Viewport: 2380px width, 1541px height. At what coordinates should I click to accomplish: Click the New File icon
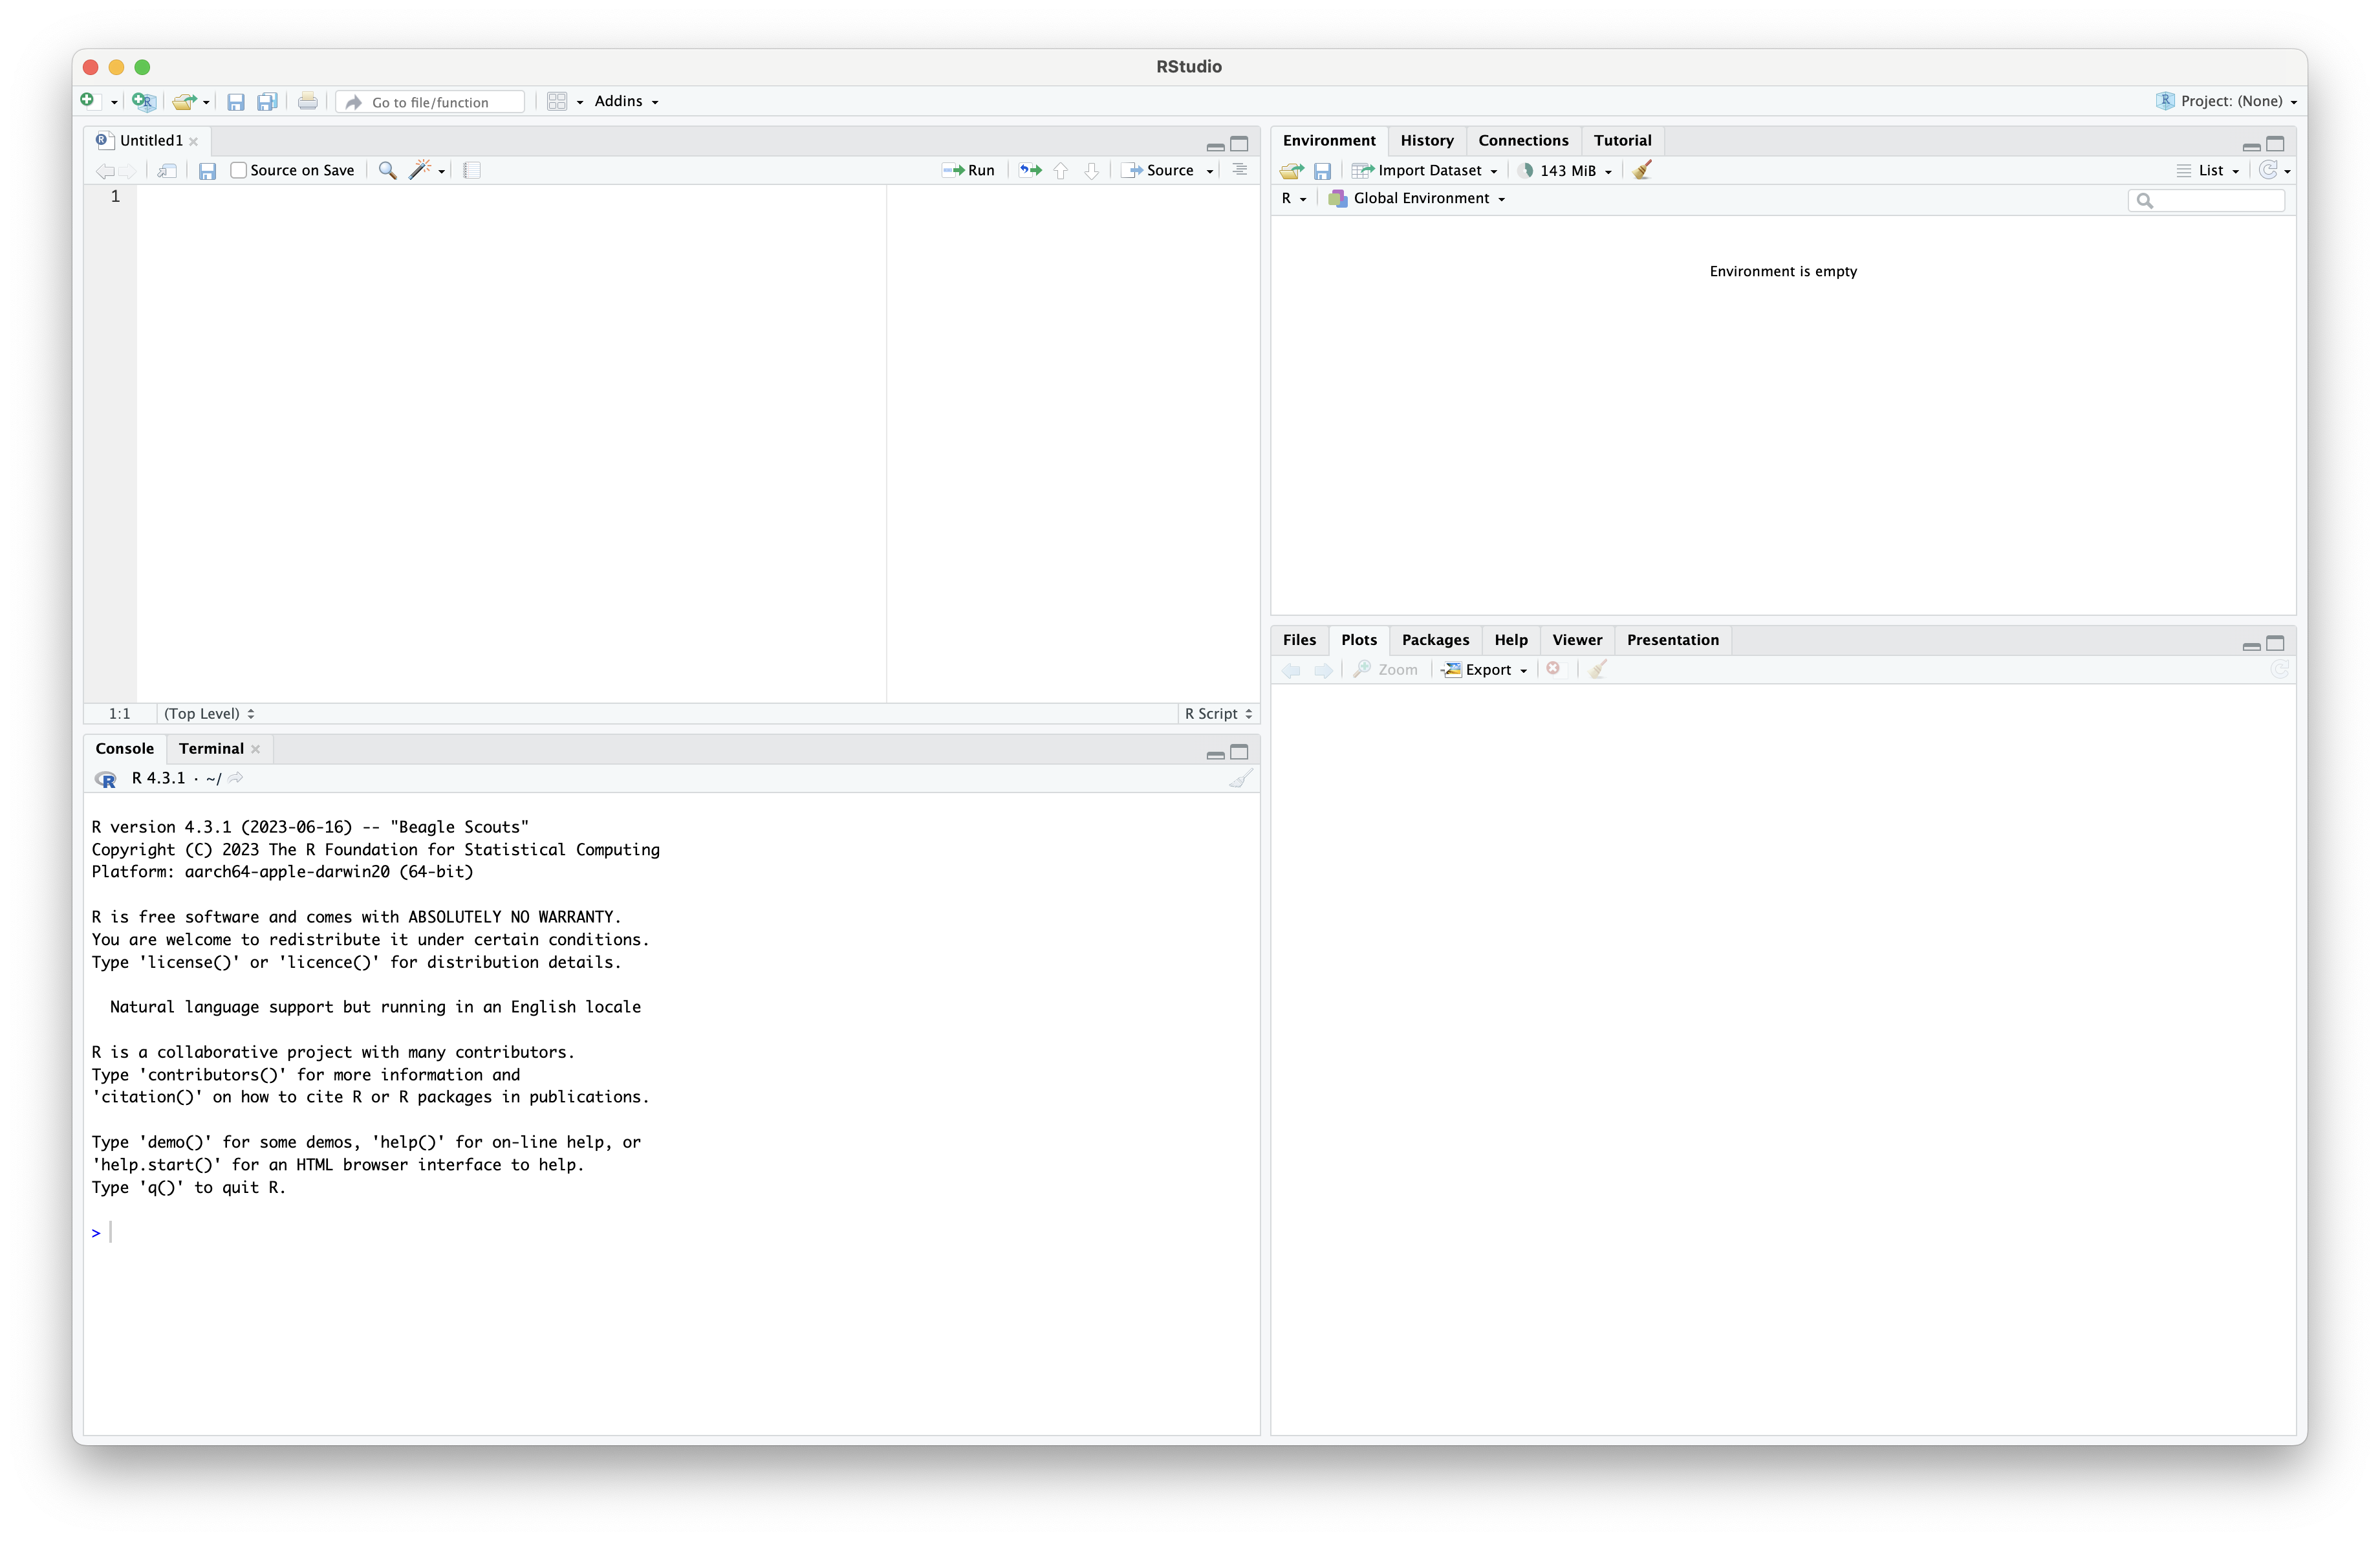pos(88,100)
